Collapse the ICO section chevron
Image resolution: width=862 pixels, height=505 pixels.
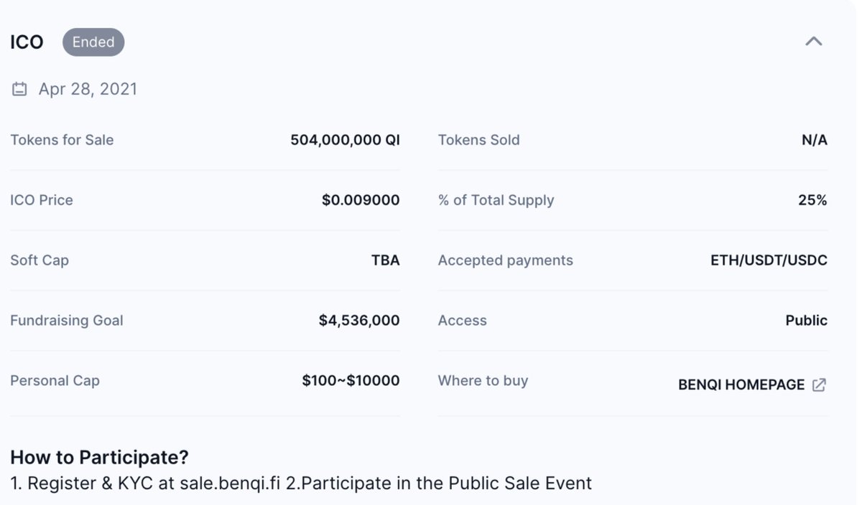813,42
